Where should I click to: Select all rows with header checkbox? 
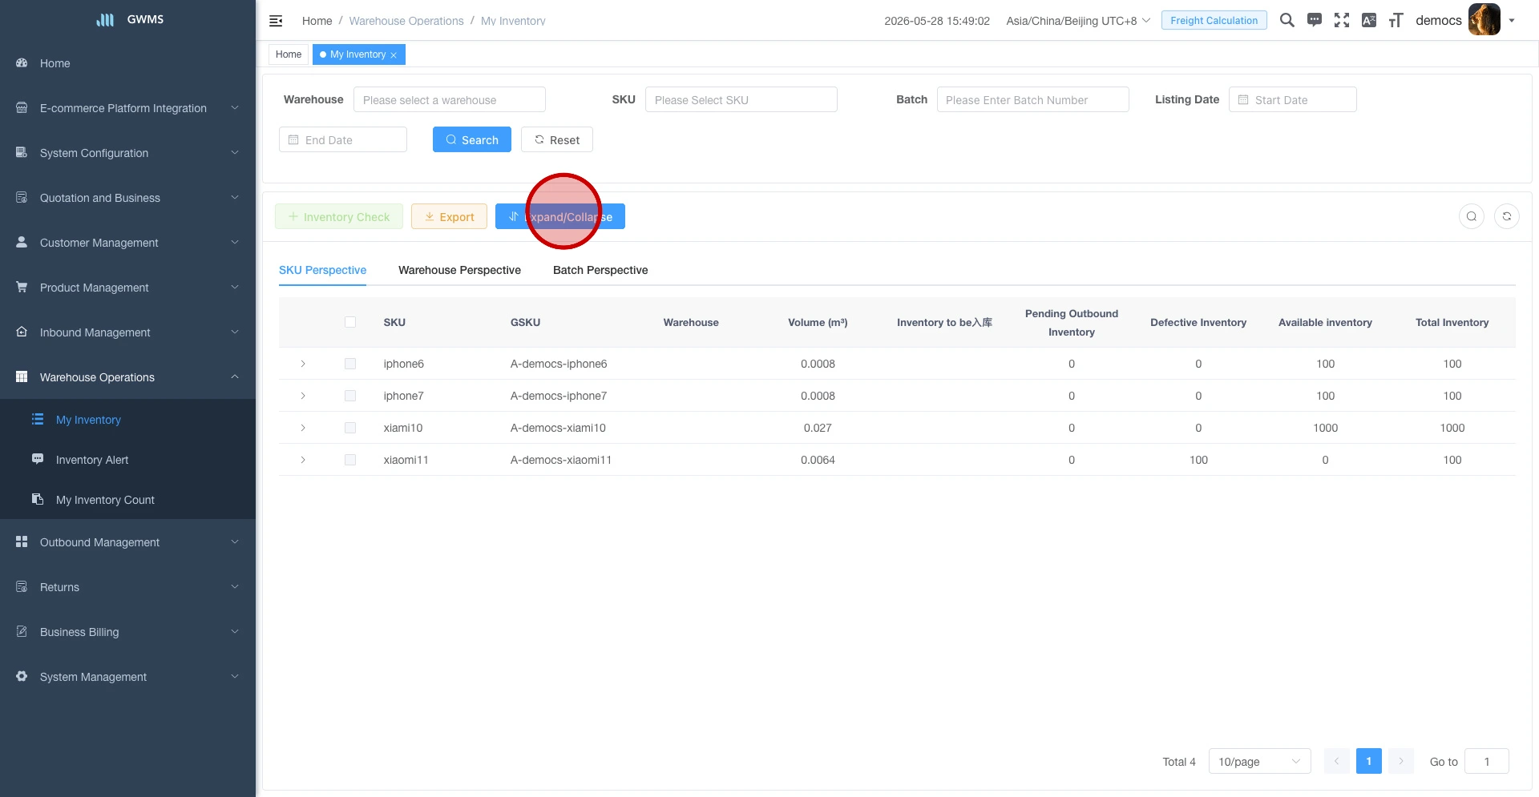[x=350, y=322]
